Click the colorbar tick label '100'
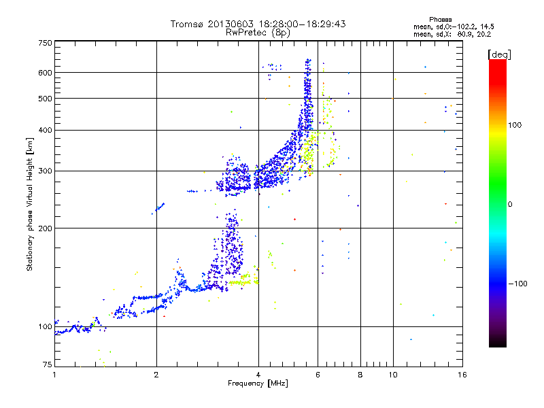 point(515,125)
